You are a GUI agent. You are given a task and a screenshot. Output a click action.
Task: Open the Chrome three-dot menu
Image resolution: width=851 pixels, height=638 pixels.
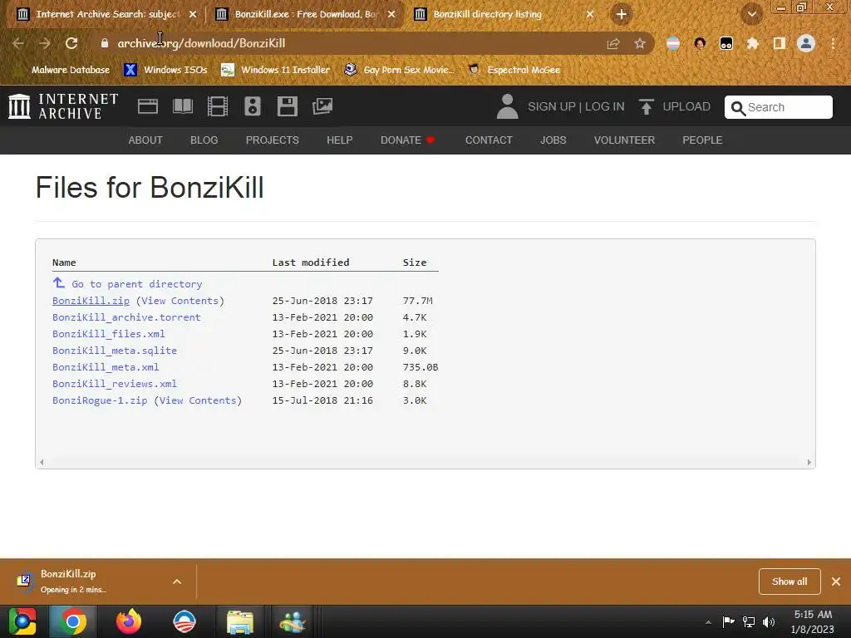(833, 43)
